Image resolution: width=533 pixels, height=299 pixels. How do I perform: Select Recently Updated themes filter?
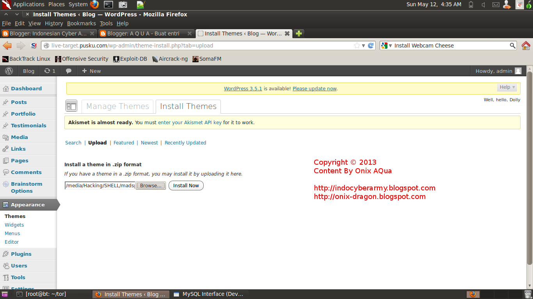click(x=185, y=143)
